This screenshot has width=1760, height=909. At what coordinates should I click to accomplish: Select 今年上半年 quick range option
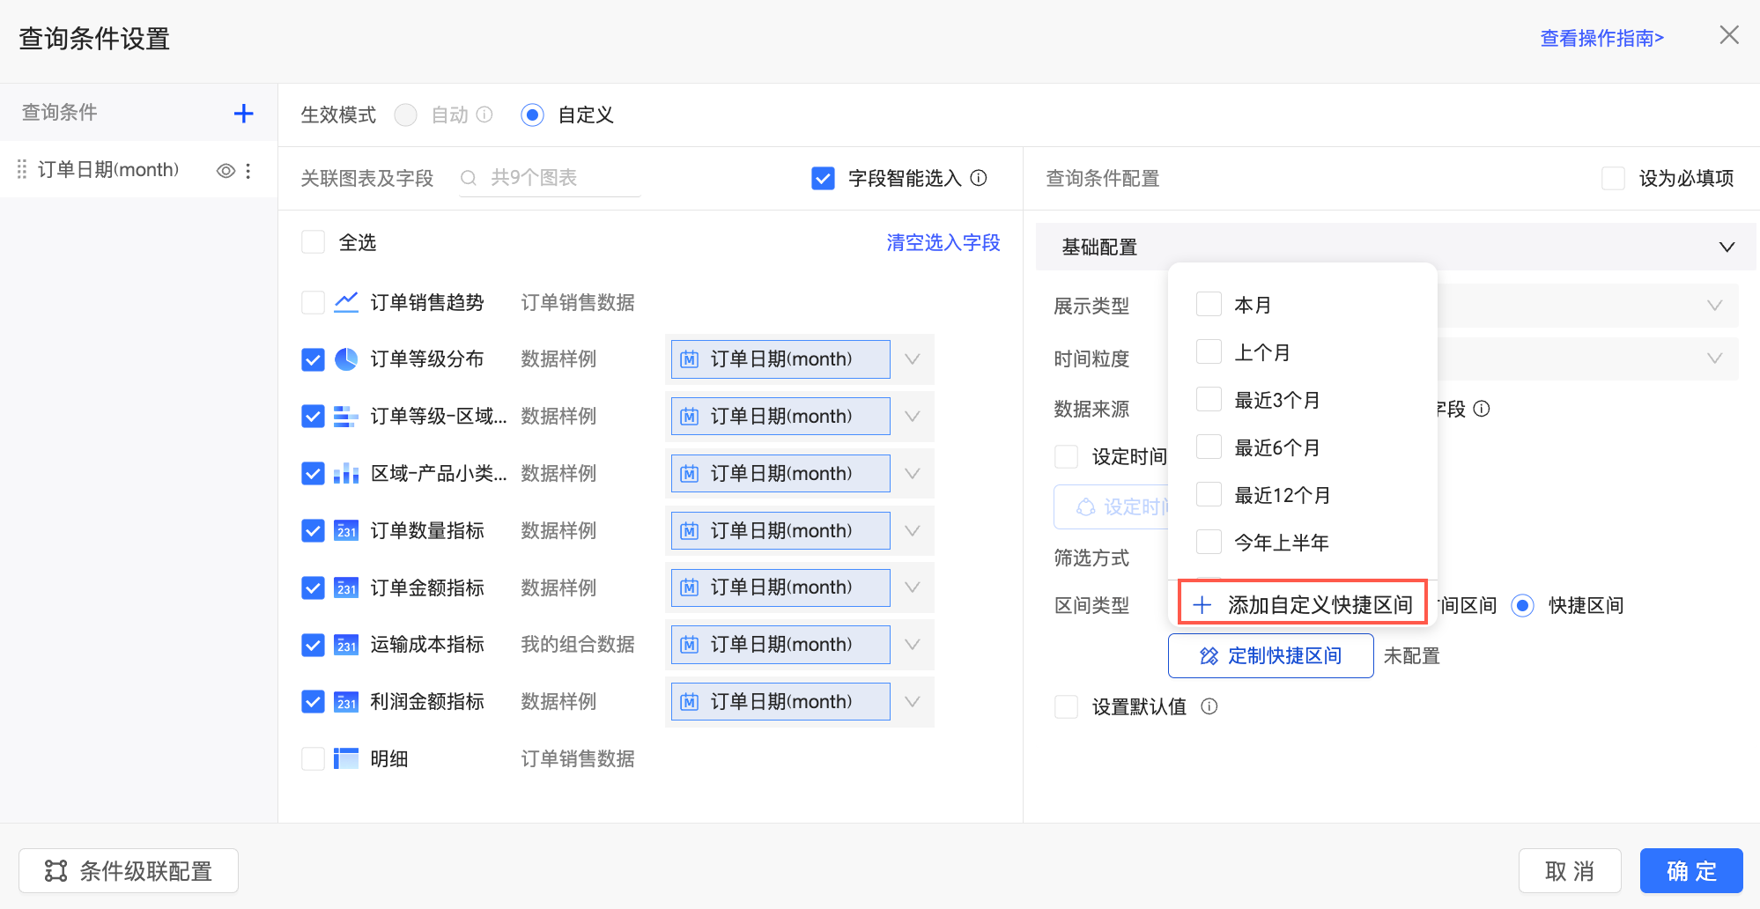[1209, 543]
